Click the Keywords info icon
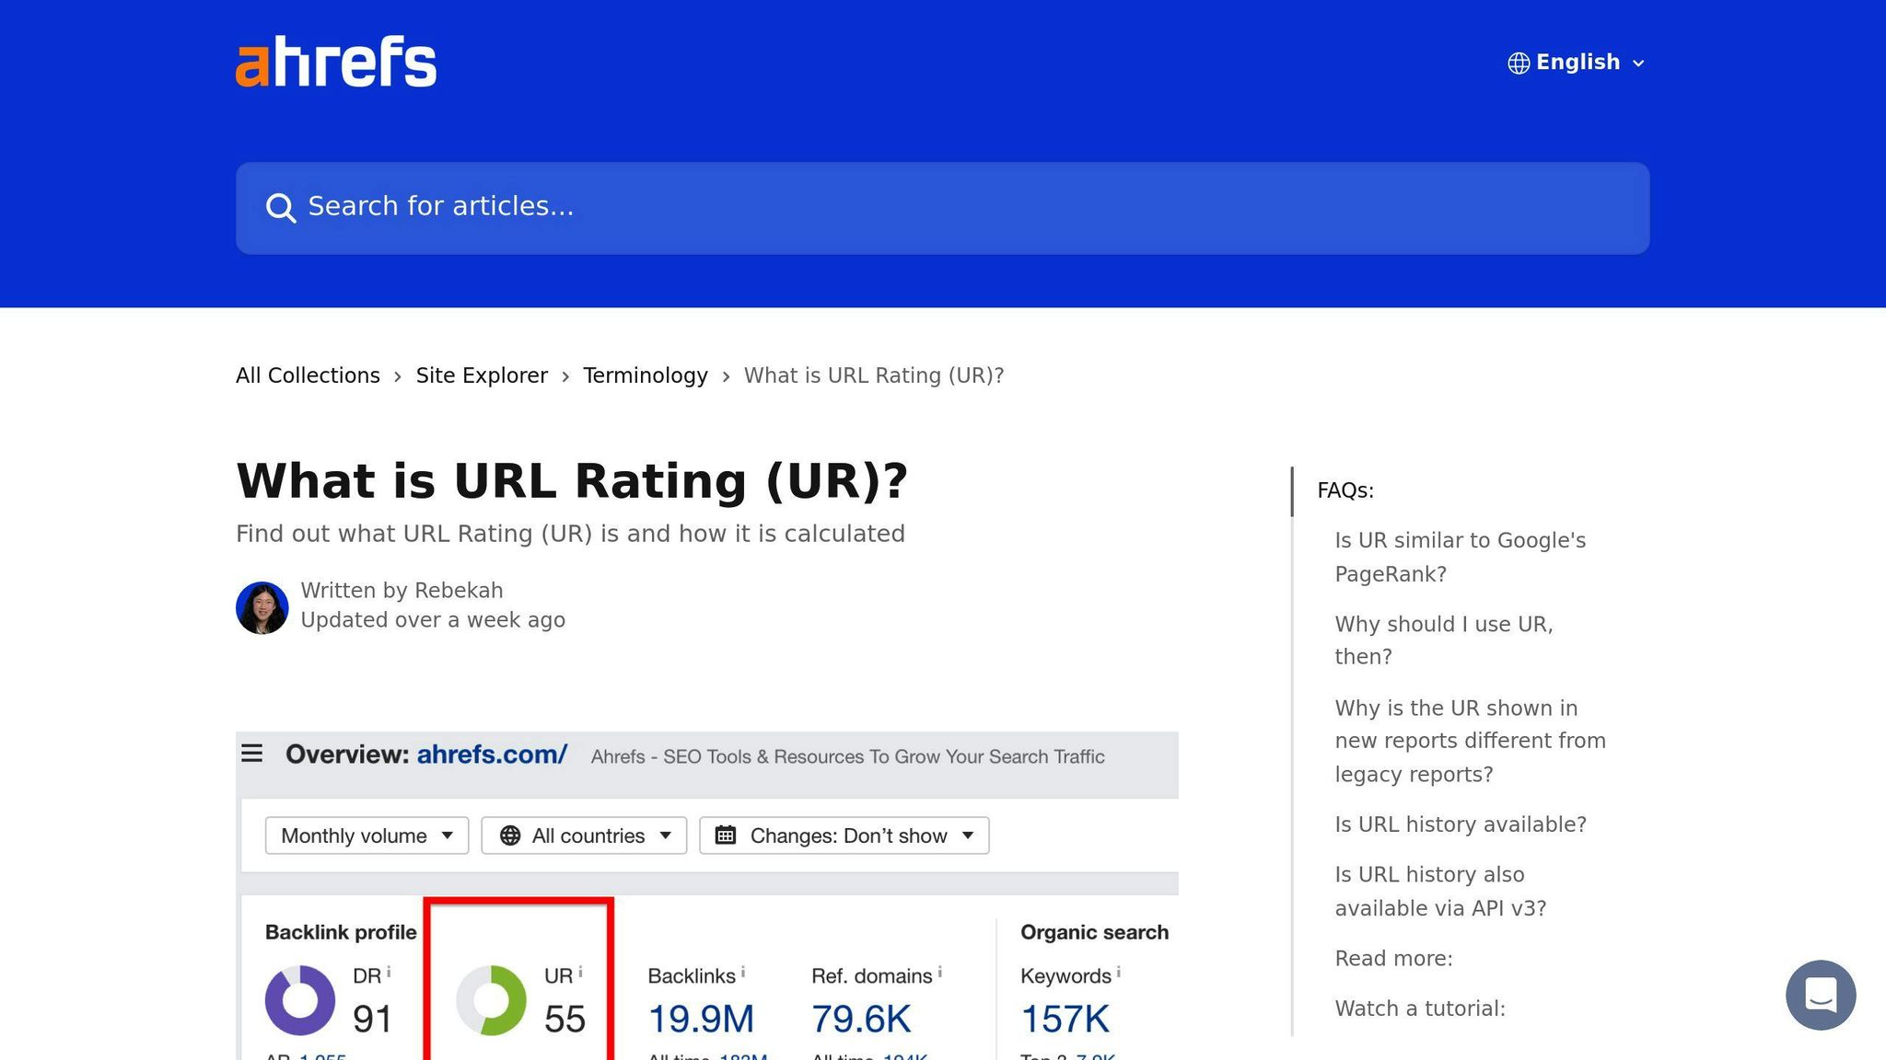This screenshot has height=1060, width=1886. [1118, 972]
